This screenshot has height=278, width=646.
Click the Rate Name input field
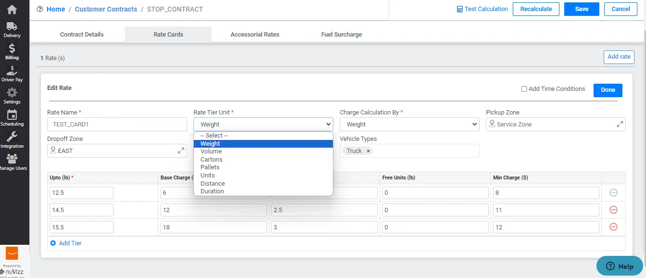[x=117, y=125]
